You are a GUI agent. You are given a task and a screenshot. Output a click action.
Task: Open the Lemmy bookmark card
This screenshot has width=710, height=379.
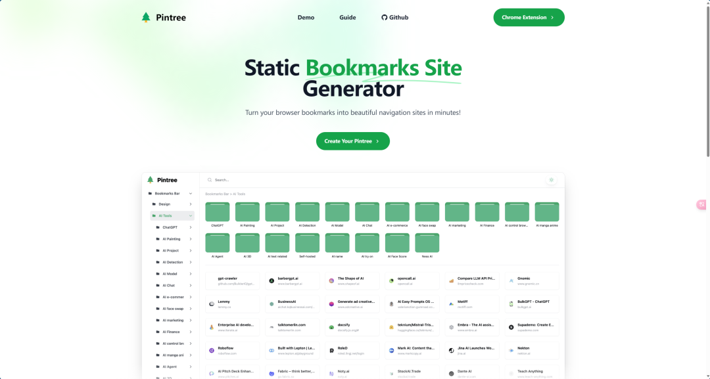232,304
